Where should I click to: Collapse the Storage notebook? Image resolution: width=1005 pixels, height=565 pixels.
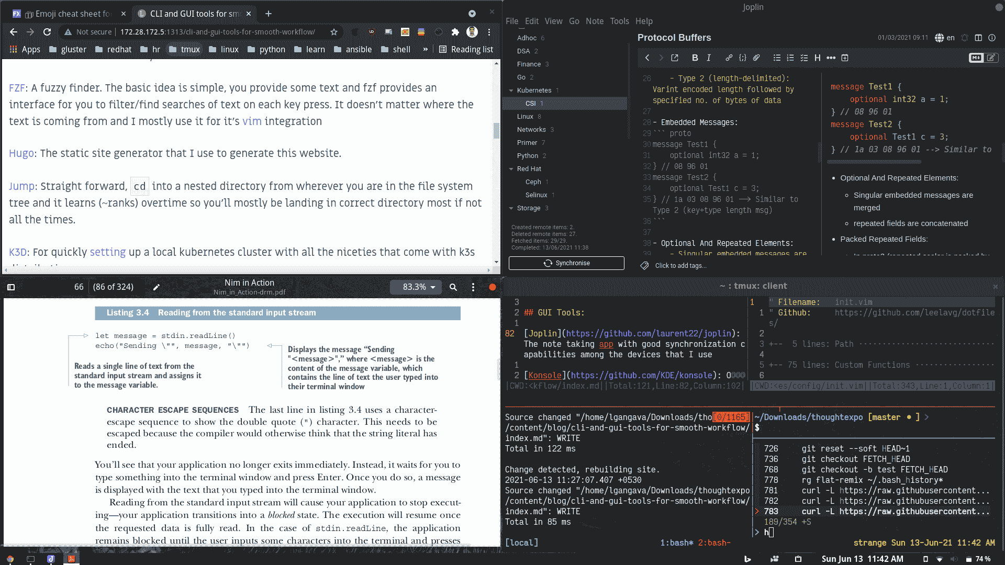[511, 208]
